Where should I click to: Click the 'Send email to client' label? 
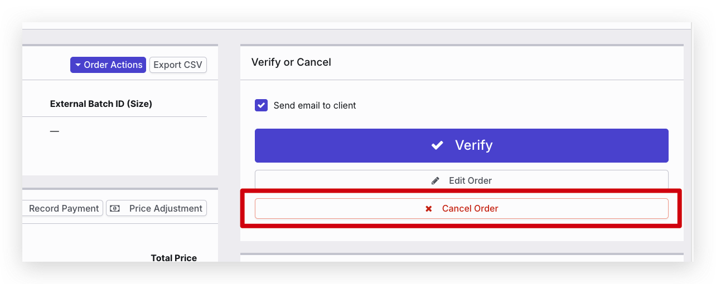pos(315,105)
